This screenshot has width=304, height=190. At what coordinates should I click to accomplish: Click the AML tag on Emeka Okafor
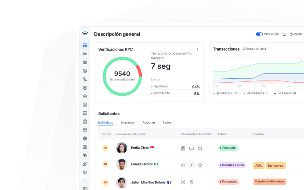pos(259,165)
